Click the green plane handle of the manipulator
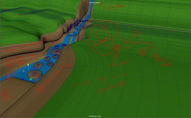The image size is (191, 118). click(x=31, y=79)
